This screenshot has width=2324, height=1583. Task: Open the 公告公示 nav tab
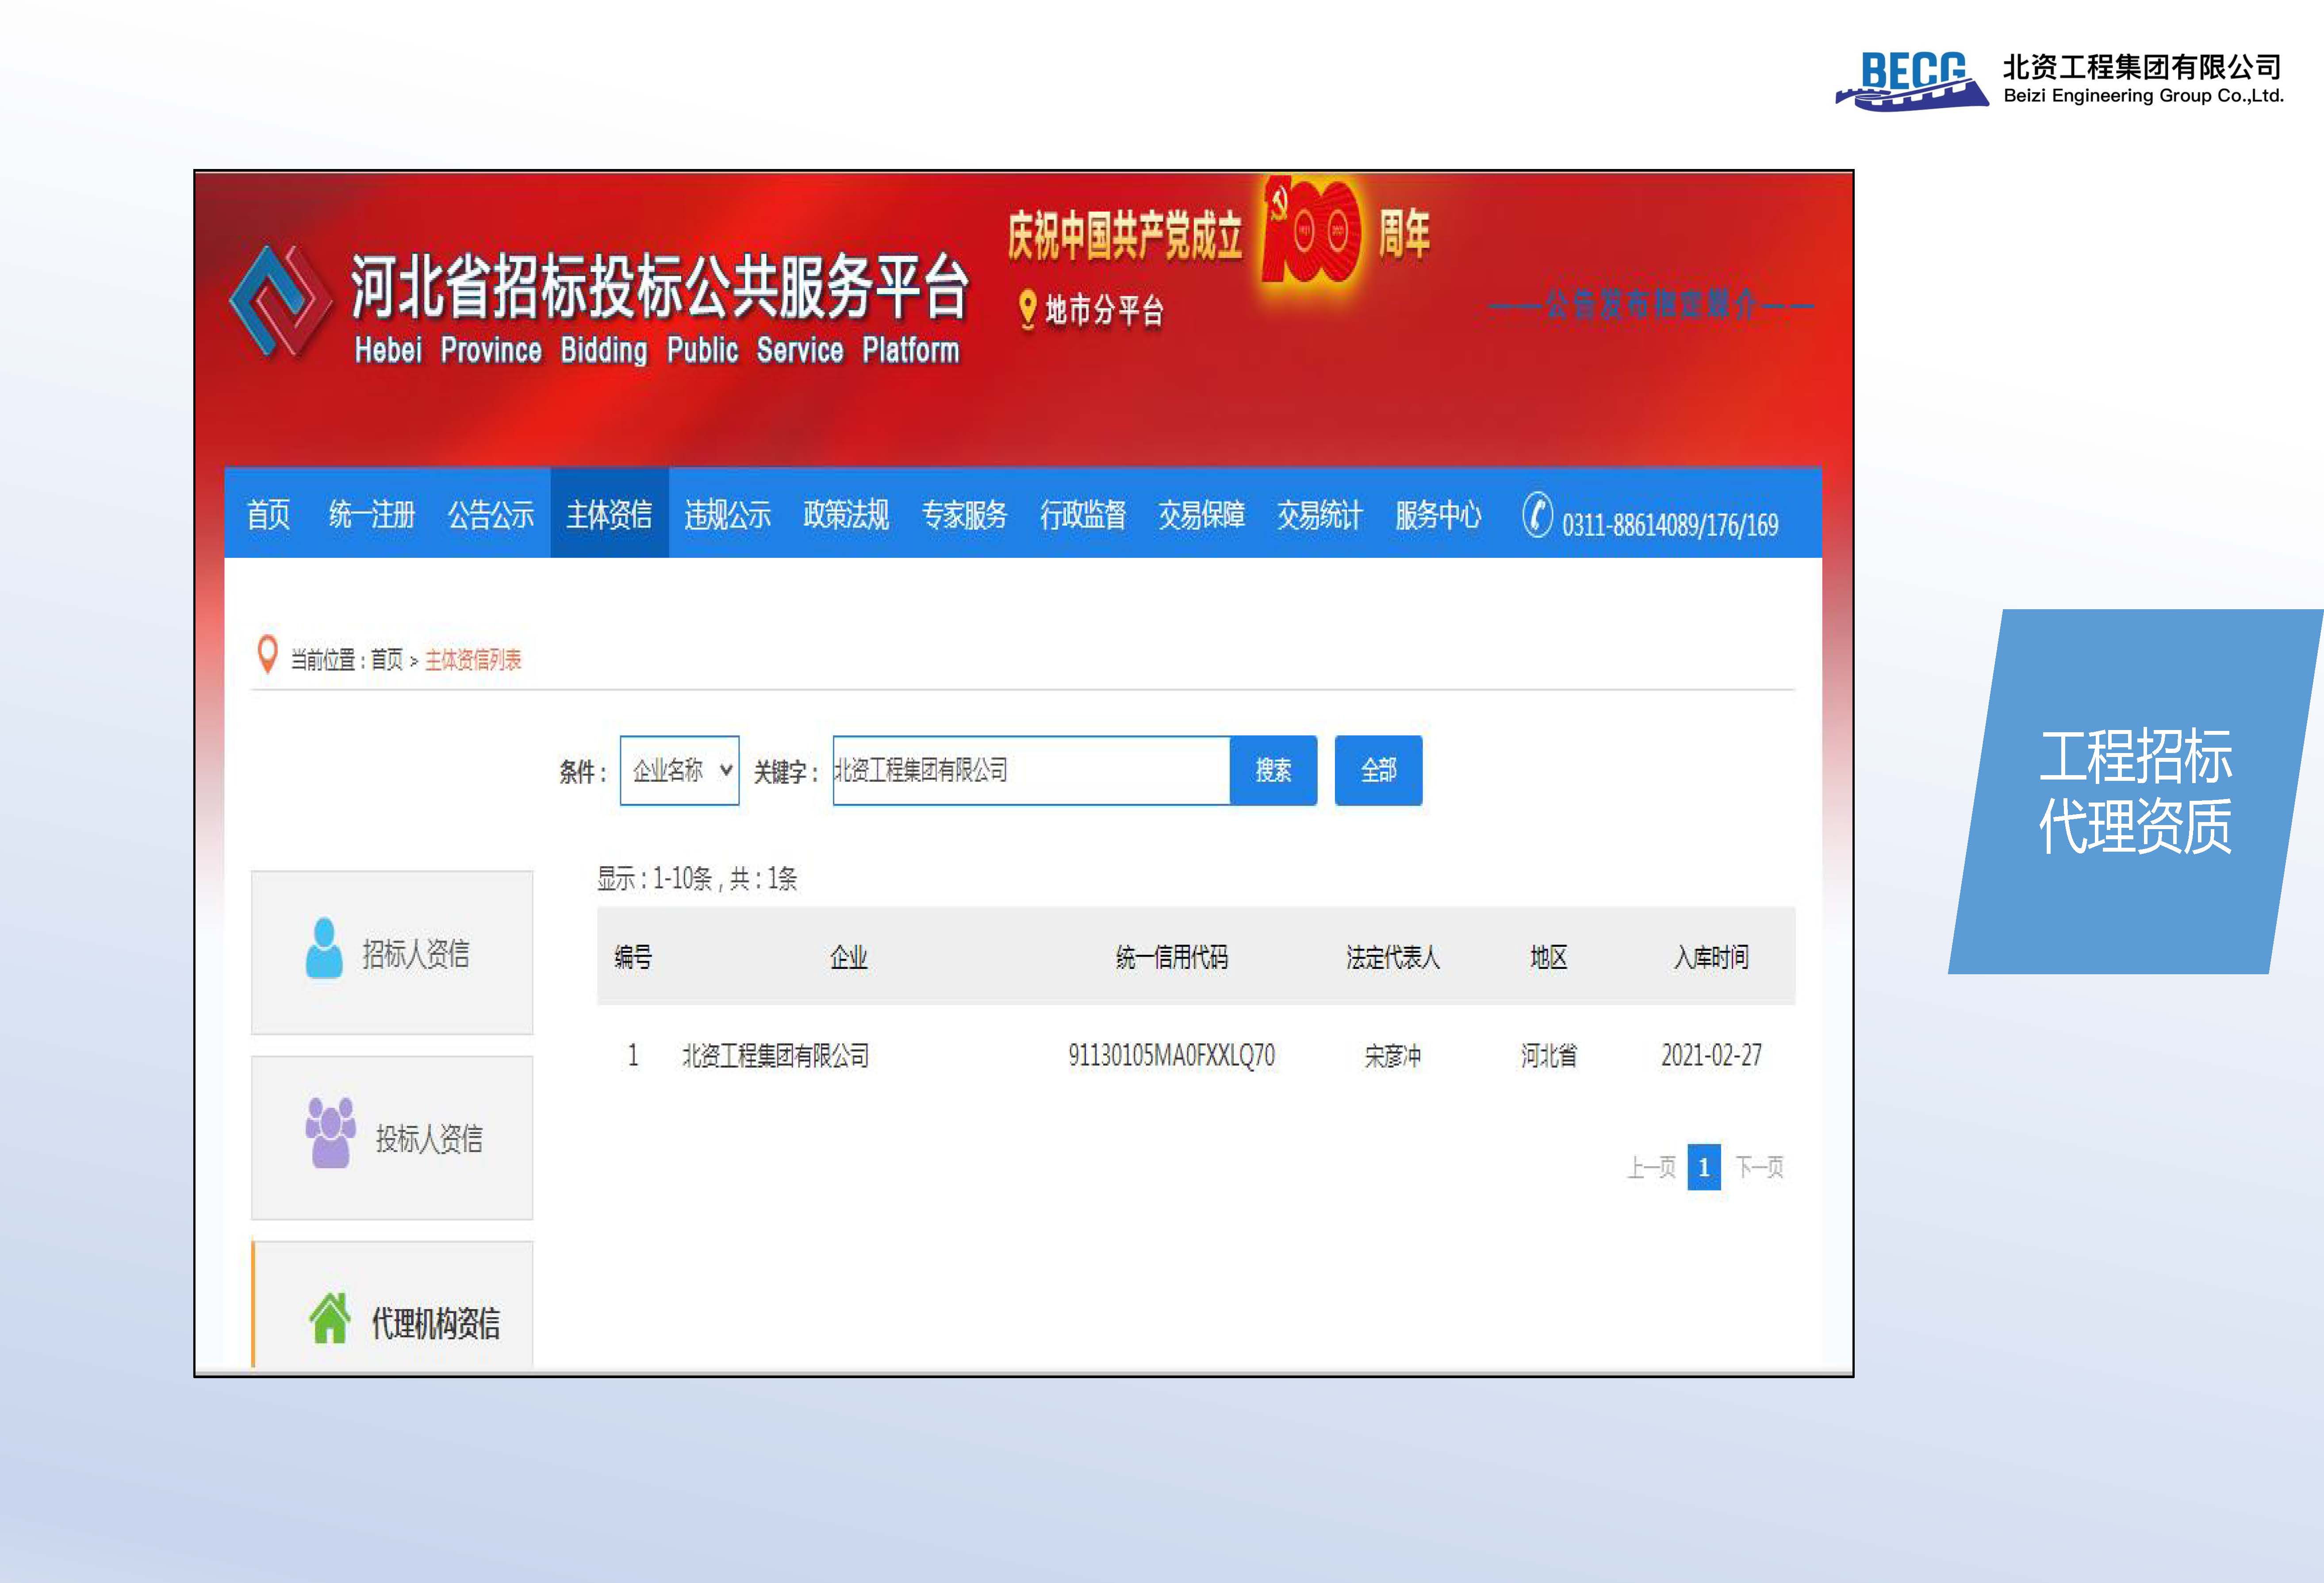(490, 514)
